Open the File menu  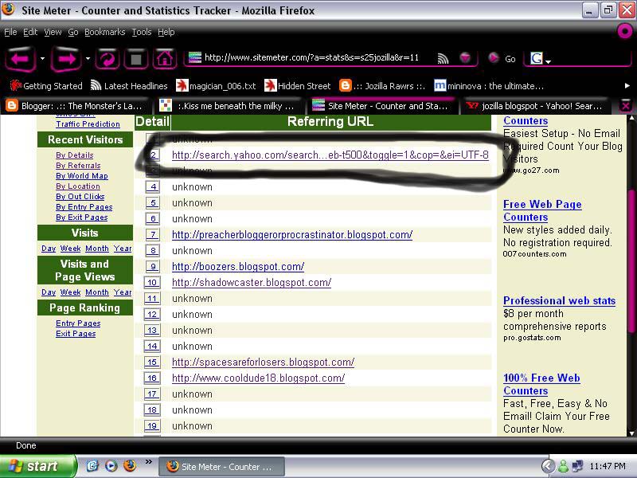(10, 32)
